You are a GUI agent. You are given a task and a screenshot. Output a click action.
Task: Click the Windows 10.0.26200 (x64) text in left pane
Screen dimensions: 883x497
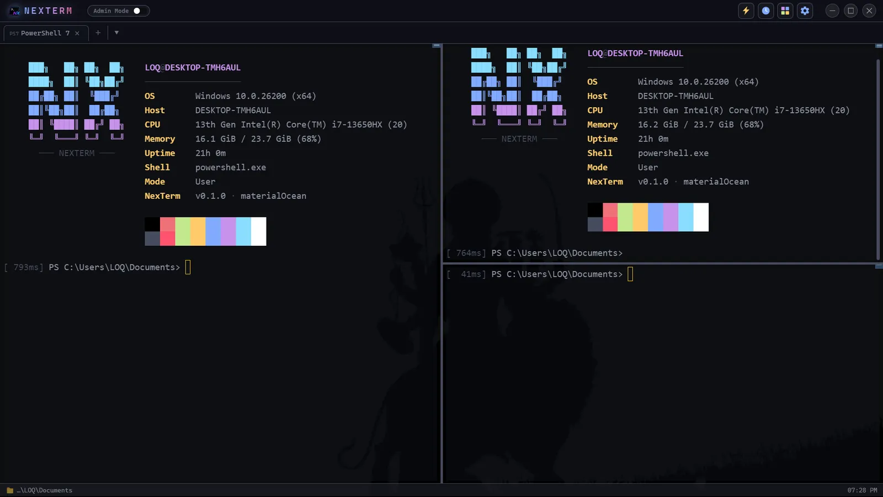click(x=256, y=96)
